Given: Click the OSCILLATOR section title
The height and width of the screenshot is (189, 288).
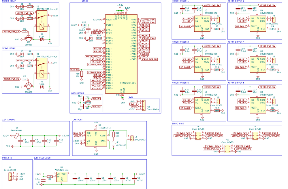Looking at the screenshot, I should (x=78, y=93).
